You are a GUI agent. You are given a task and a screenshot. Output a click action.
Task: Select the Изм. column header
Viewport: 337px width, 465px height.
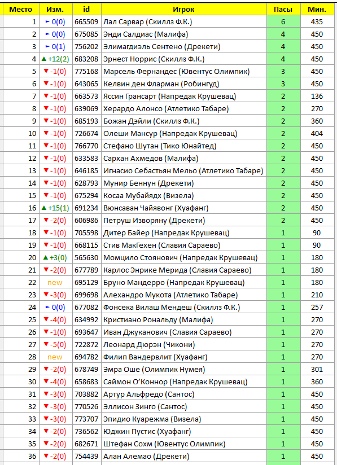click(x=56, y=9)
